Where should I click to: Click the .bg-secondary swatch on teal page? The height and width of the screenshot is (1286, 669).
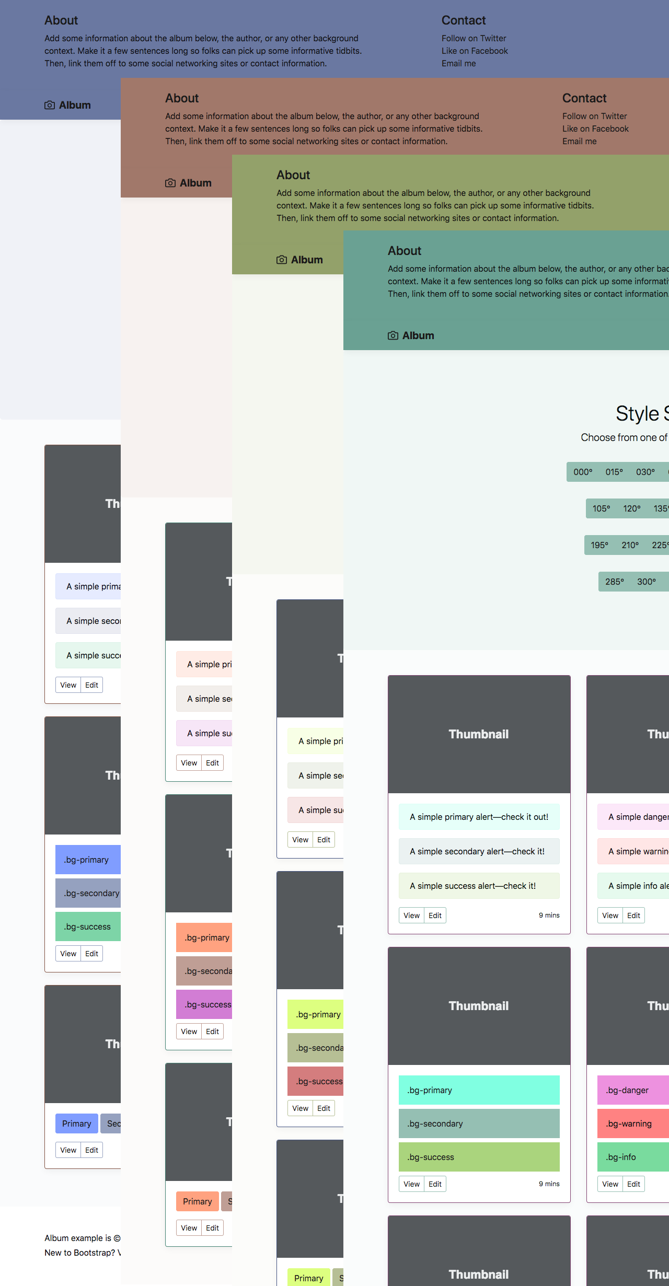point(479,1123)
